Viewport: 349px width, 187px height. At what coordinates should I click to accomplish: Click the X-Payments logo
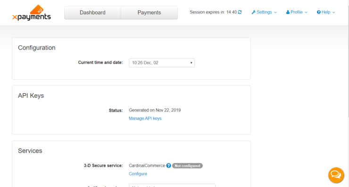pyautogui.click(x=32, y=13)
